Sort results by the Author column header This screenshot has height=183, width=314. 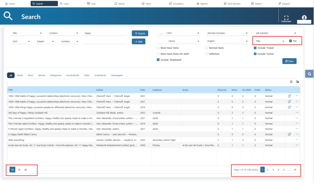pos(100,90)
